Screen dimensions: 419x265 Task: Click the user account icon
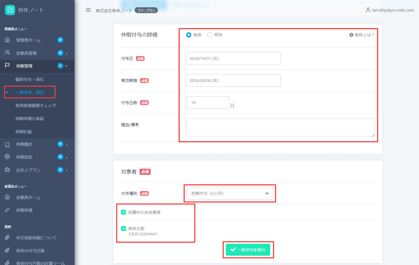(x=368, y=10)
